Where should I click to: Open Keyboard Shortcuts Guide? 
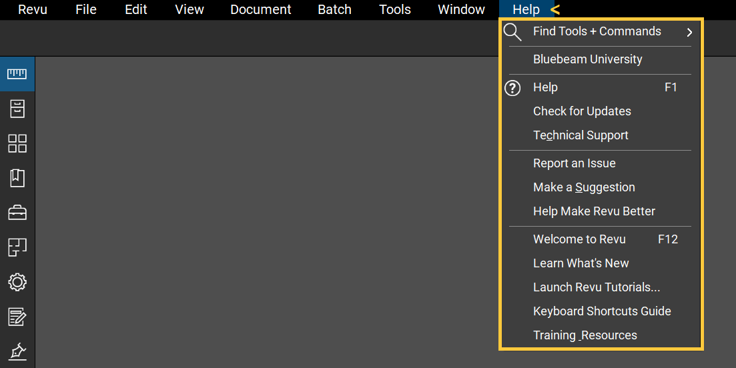coord(602,311)
